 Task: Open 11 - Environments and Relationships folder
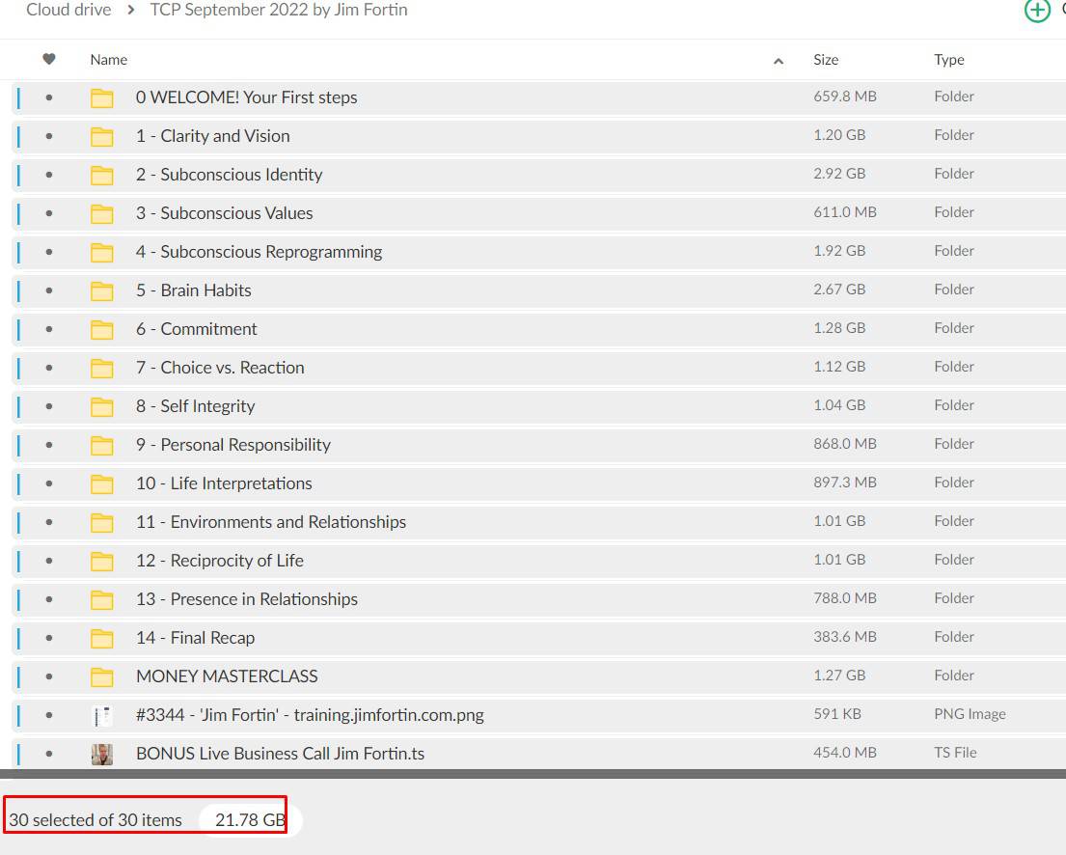[270, 522]
